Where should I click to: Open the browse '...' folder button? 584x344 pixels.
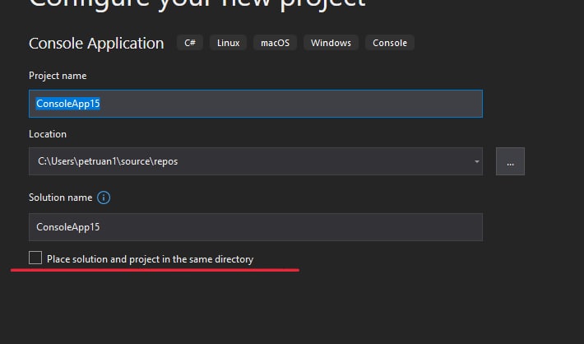(510, 161)
